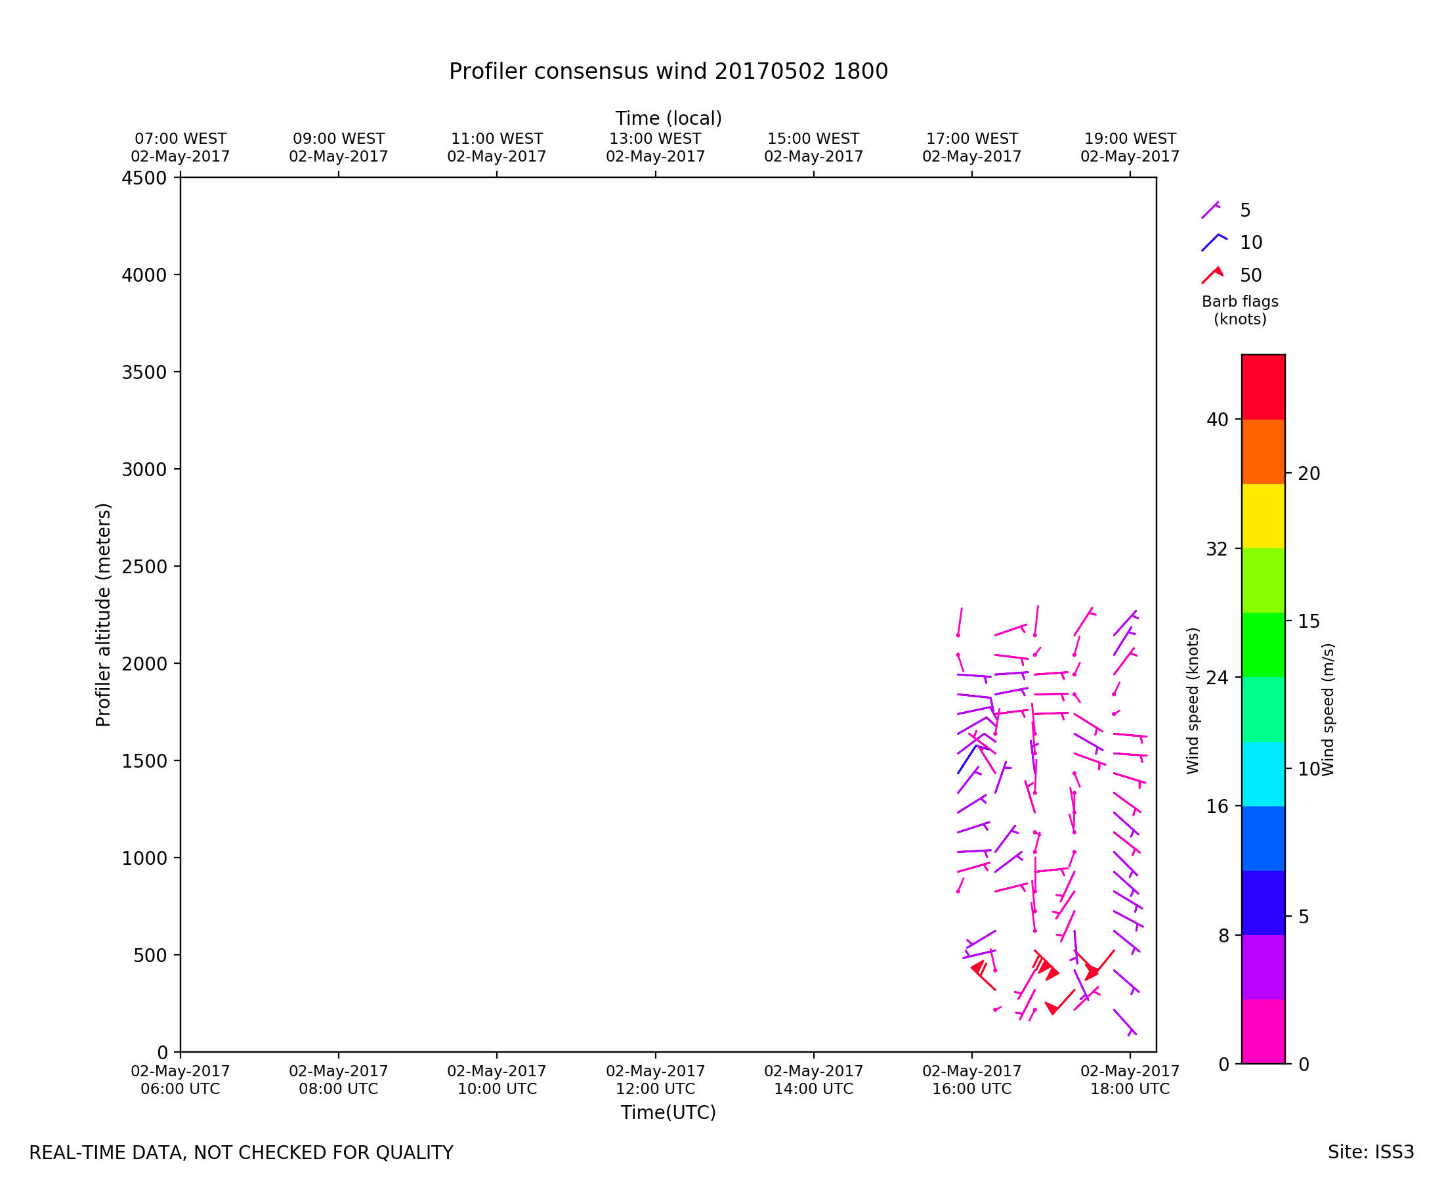The width and height of the screenshot is (1444, 1182).
Task: Click the 'Wind speed (knots)' colorbar label
Action: pyautogui.click(x=1192, y=701)
